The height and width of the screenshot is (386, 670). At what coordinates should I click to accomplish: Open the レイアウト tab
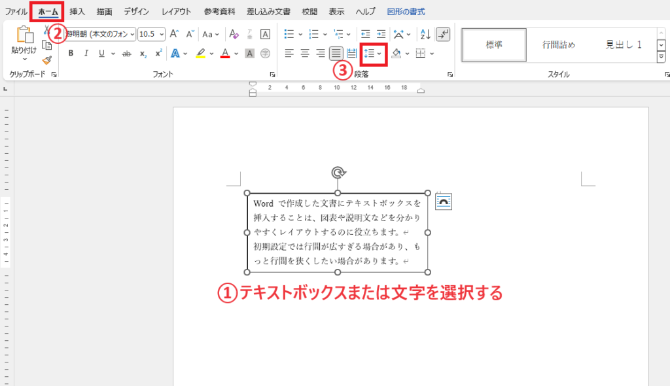(176, 12)
